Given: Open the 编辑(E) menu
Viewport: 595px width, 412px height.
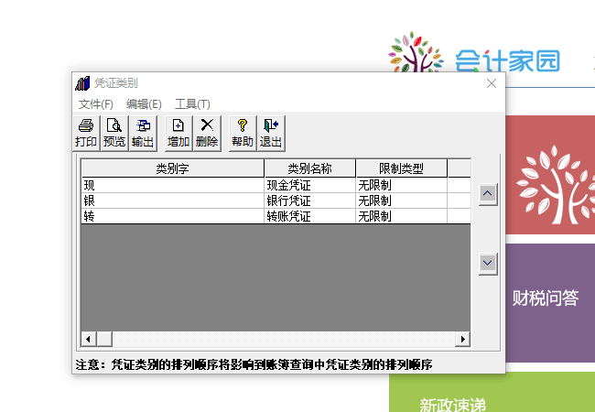Looking at the screenshot, I should pyautogui.click(x=144, y=104).
